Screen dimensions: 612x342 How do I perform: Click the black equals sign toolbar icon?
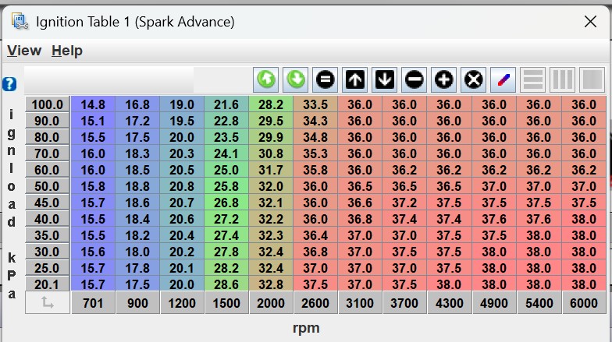click(325, 79)
